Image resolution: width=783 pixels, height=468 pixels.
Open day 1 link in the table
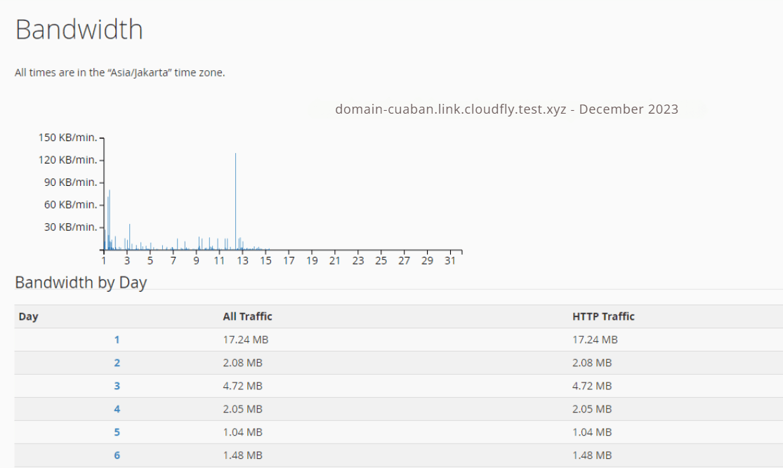[117, 340]
